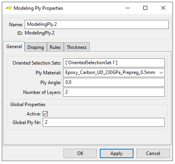Screen dimensions: 175x164
Task: Click the Ply Angle field
Action: pyautogui.click(x=114, y=82)
